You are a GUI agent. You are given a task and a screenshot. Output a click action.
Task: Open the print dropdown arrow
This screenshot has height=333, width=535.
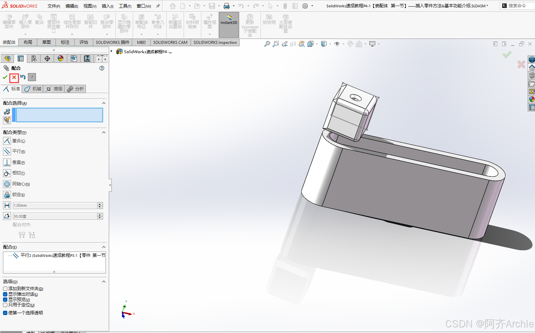point(234,6)
